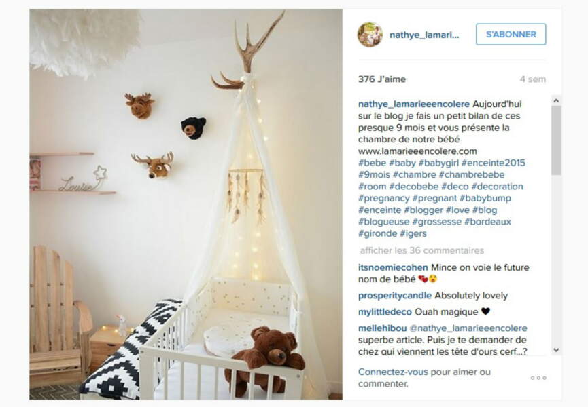Expand 'afficher les 36 commentaires'
The height and width of the screenshot is (407, 588).
coord(422,250)
